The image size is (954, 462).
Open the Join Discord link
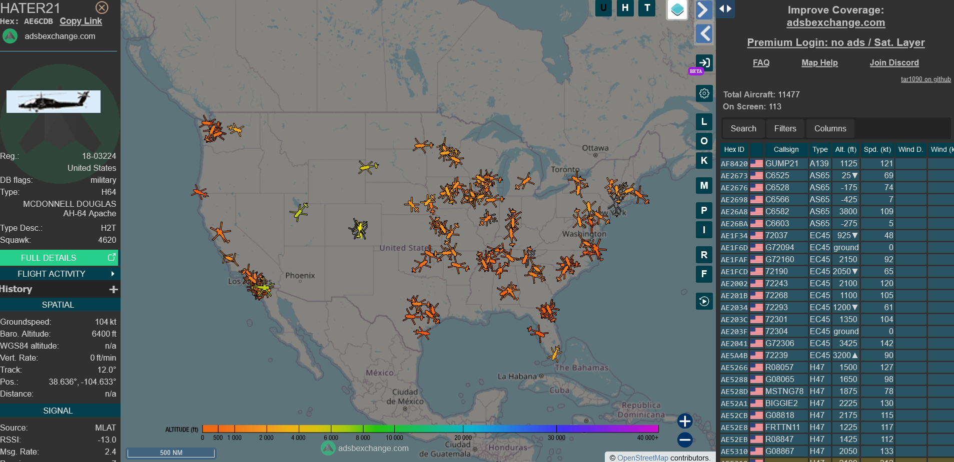[894, 62]
